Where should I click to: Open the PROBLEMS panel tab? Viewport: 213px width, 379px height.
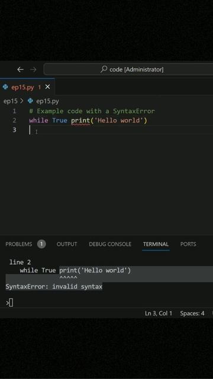[x=19, y=244]
